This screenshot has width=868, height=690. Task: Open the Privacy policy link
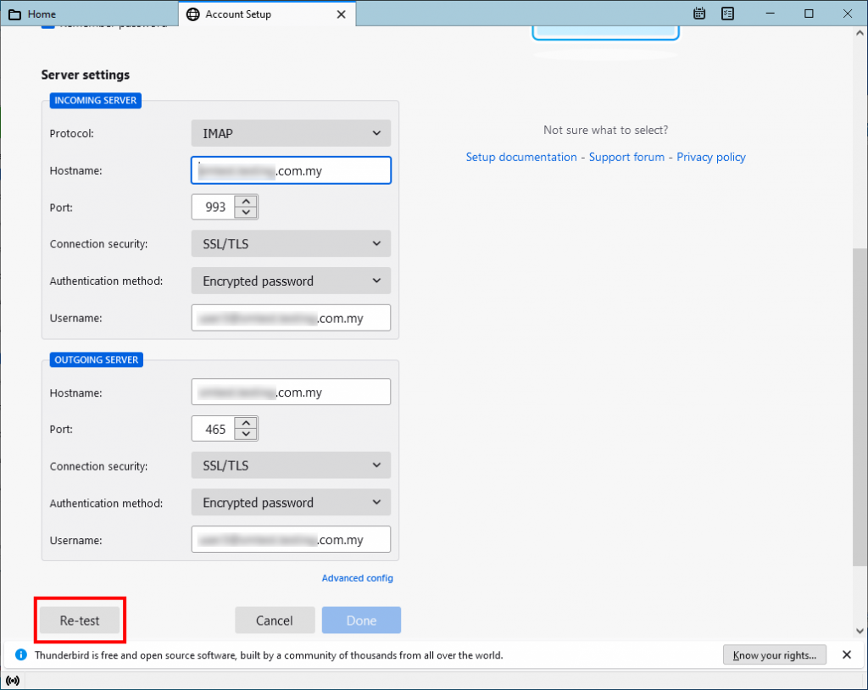[x=711, y=158]
